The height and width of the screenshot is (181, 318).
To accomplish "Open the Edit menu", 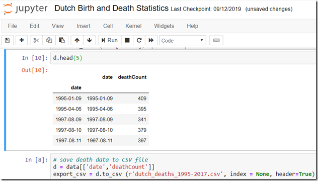I will 35,26.
